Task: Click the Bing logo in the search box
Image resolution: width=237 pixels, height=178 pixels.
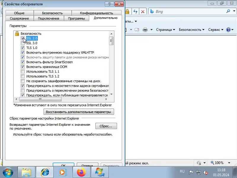Action: tap(152, 11)
